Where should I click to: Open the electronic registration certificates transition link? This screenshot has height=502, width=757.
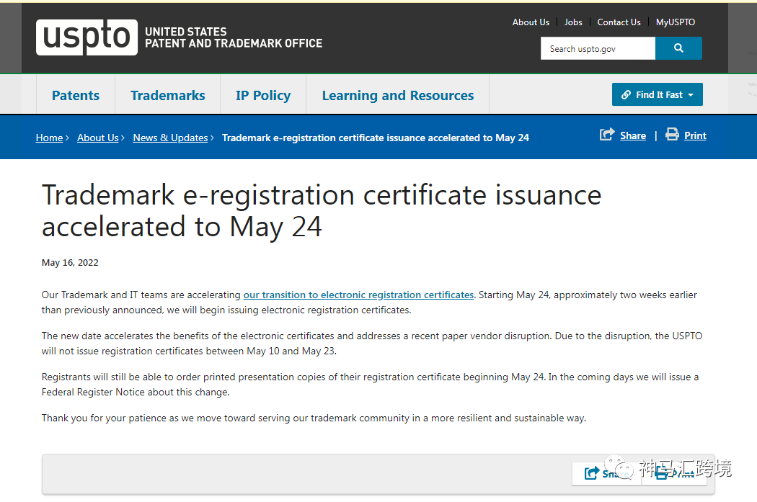358,295
